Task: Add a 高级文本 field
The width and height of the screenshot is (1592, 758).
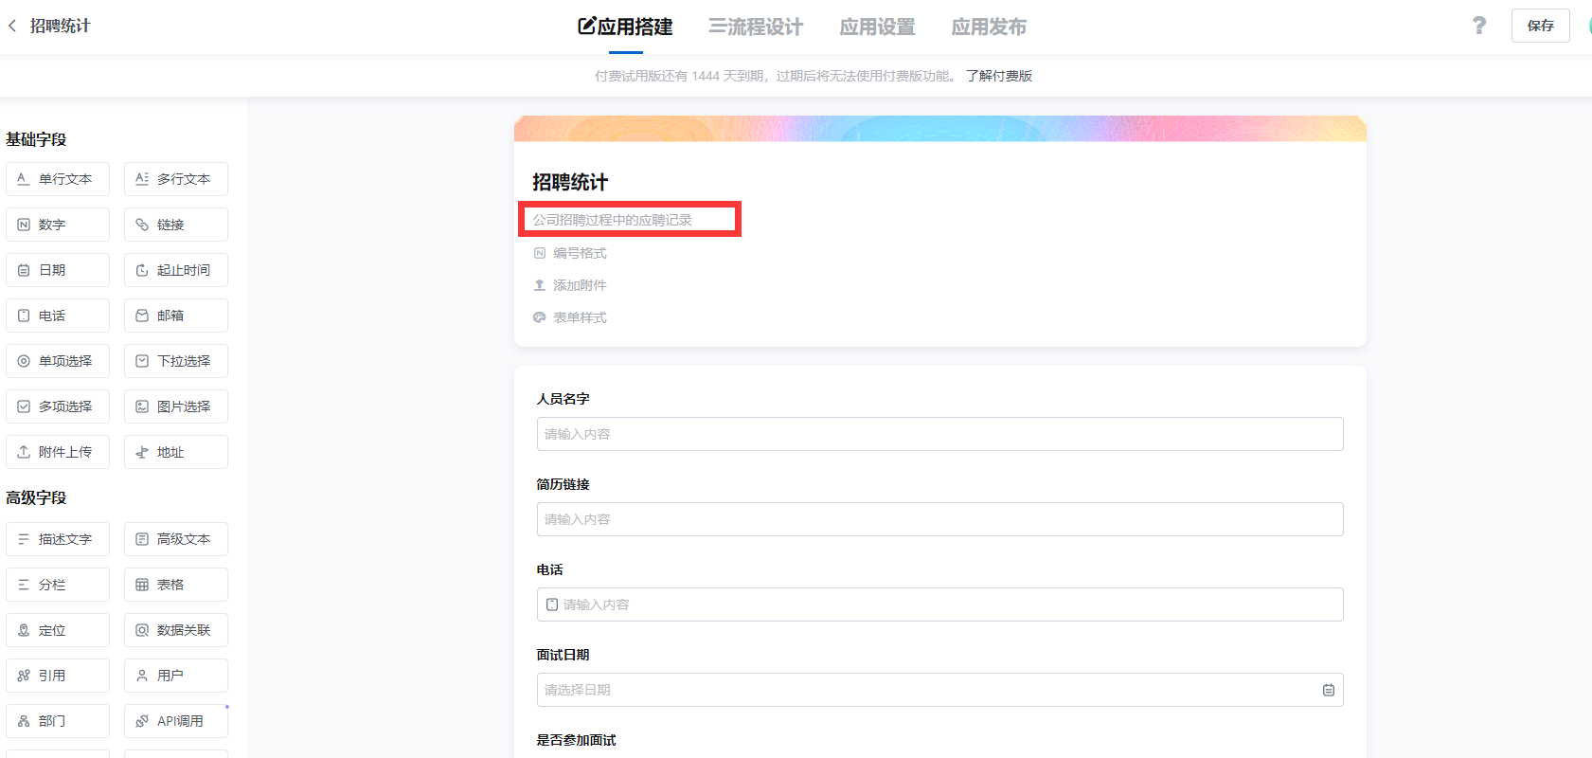Action: 176,539
